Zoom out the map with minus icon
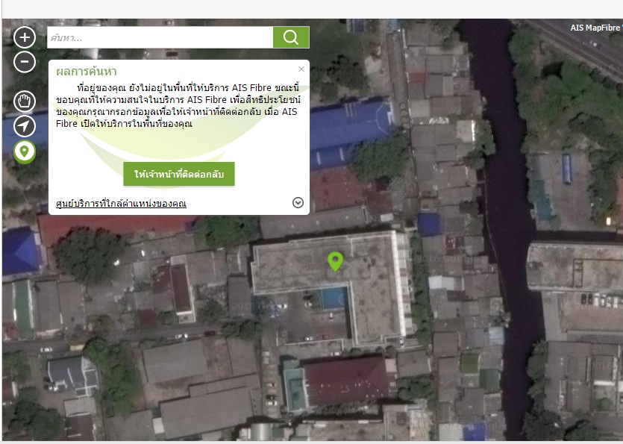This screenshot has width=623, height=444. 25,62
